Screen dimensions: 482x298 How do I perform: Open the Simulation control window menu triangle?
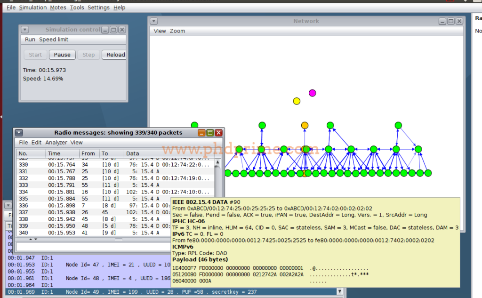24,29
